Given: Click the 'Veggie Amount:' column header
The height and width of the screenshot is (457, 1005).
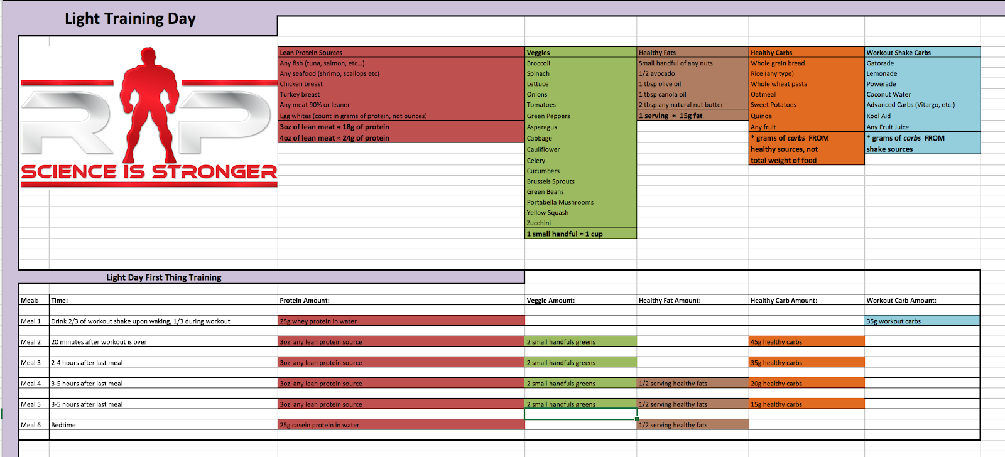Looking at the screenshot, I should [581, 300].
